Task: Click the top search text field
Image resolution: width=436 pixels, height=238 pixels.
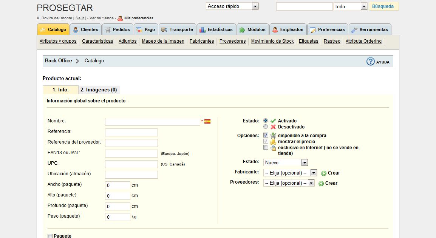Action: coord(304,6)
